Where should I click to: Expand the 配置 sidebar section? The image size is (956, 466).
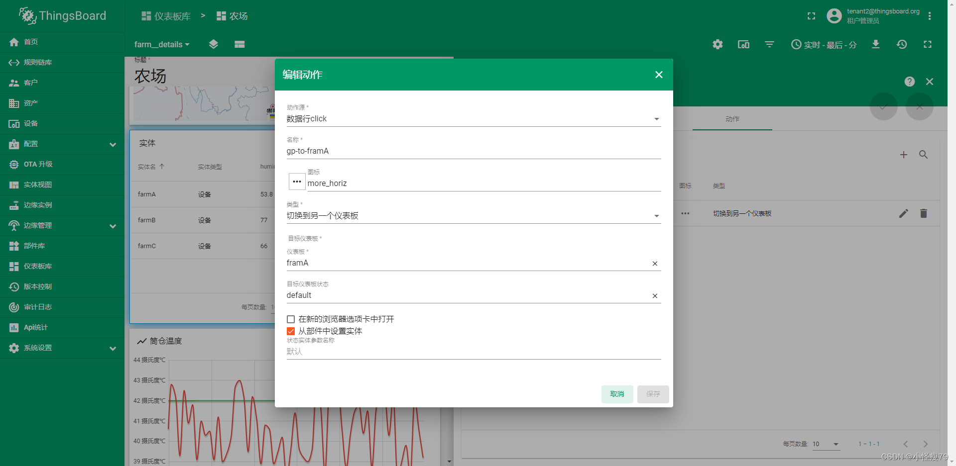pyautogui.click(x=62, y=144)
